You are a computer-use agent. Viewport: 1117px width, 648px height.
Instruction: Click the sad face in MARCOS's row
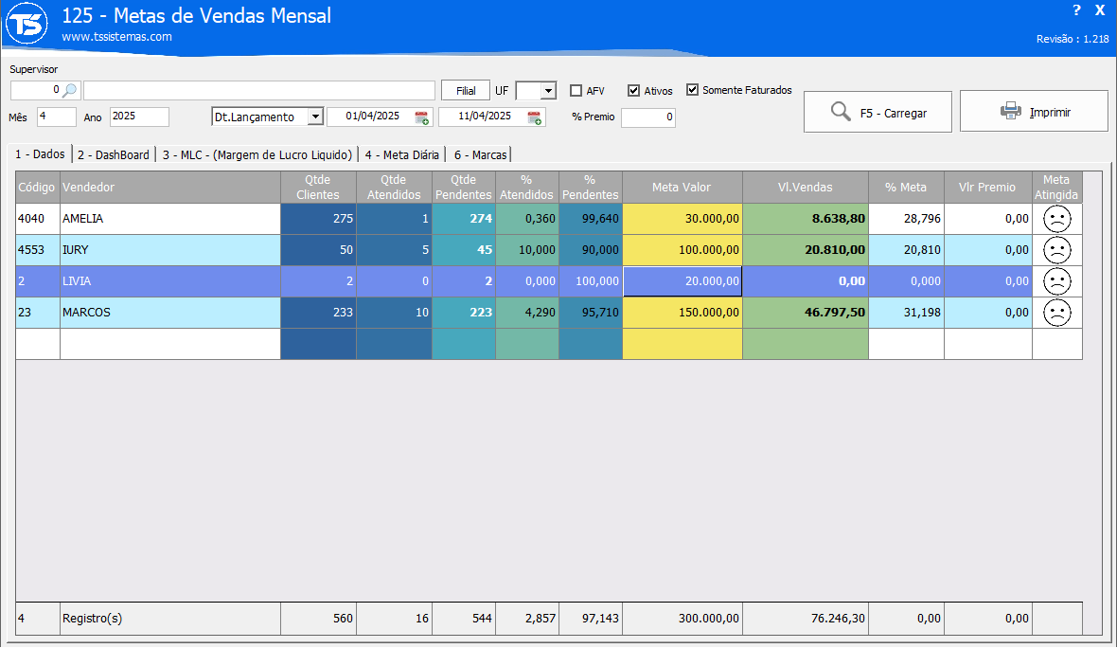(1056, 313)
